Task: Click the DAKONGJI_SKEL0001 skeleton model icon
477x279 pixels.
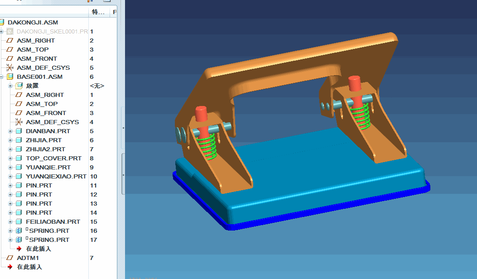Action: (x=10, y=31)
